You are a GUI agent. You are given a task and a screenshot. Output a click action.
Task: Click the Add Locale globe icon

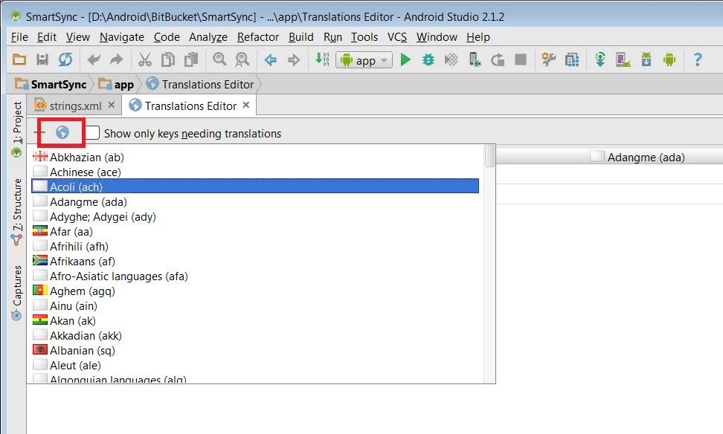pyautogui.click(x=62, y=133)
